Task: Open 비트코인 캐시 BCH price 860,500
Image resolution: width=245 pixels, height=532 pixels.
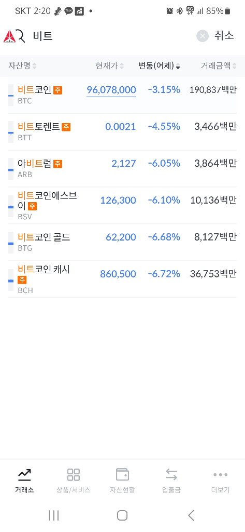Action: pos(118,274)
